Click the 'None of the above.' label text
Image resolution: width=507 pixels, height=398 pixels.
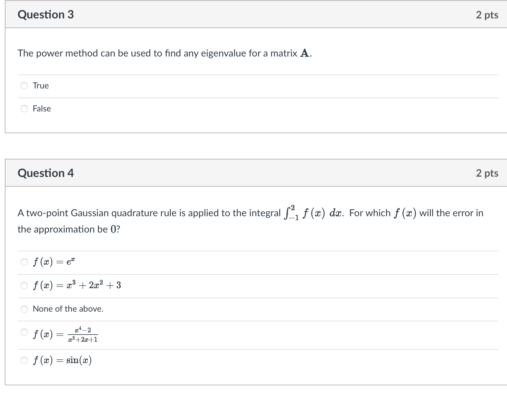point(68,309)
